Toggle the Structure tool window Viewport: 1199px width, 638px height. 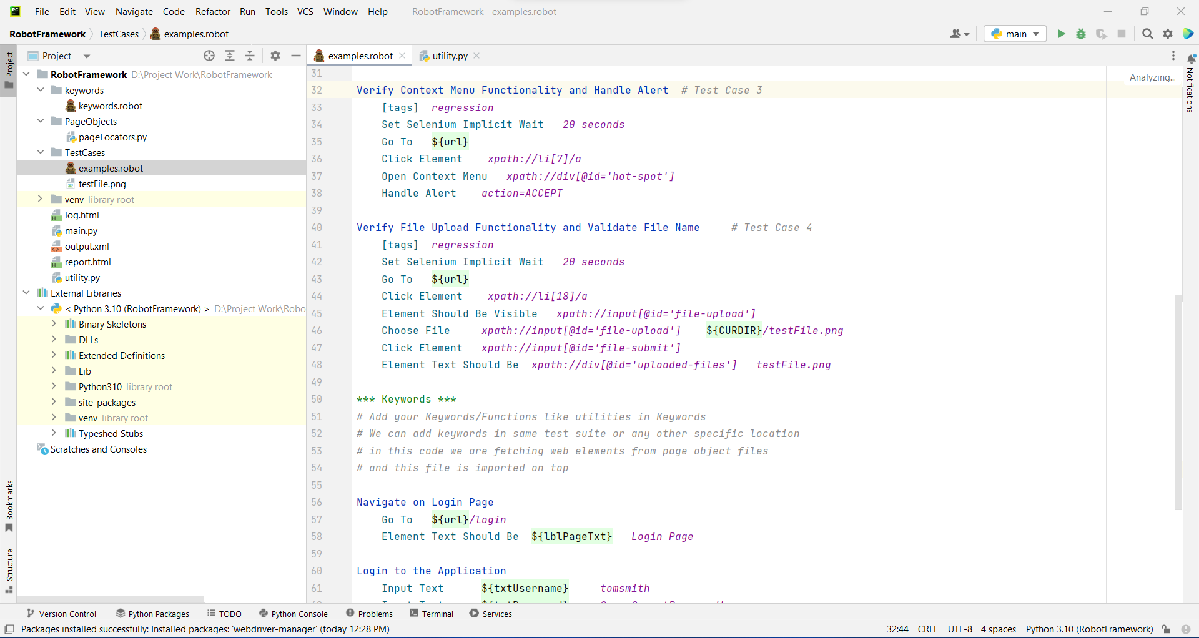click(x=9, y=567)
